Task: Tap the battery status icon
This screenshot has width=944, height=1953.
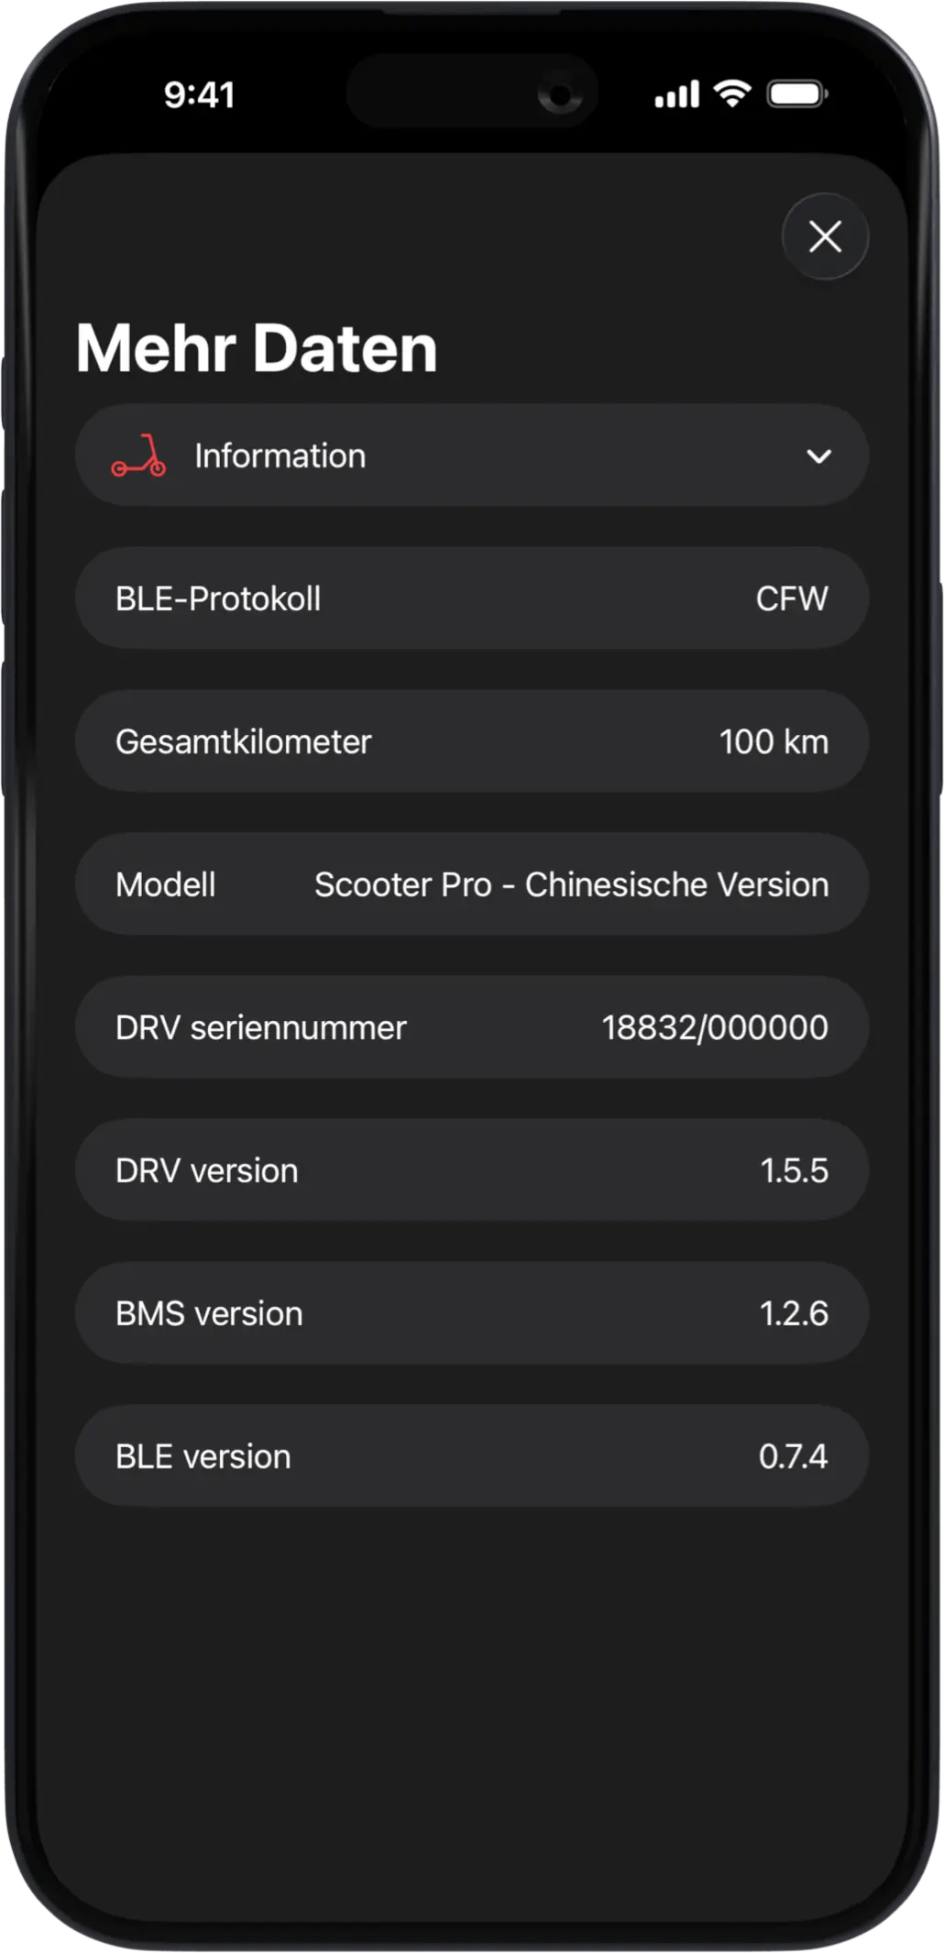Action: (797, 93)
